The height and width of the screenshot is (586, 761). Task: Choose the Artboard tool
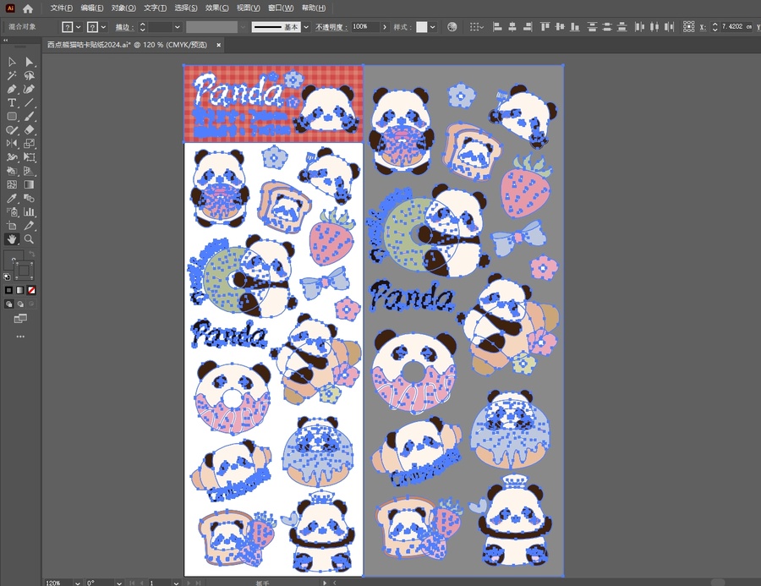(12, 225)
